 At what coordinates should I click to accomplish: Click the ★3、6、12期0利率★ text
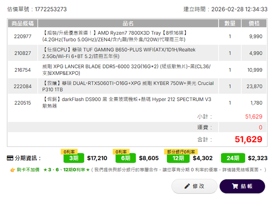point(67,170)
